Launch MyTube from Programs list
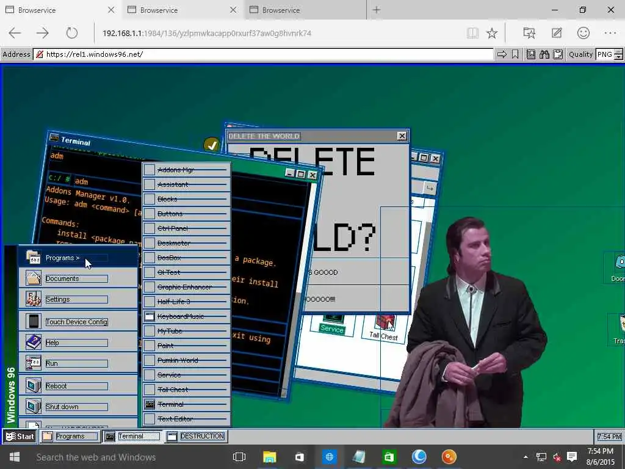The height and width of the screenshot is (469, 625). tap(187, 331)
